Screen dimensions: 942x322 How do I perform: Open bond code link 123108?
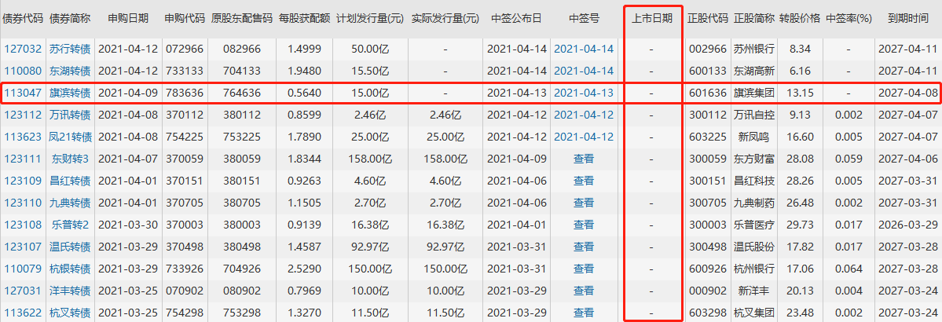pyautogui.click(x=23, y=225)
